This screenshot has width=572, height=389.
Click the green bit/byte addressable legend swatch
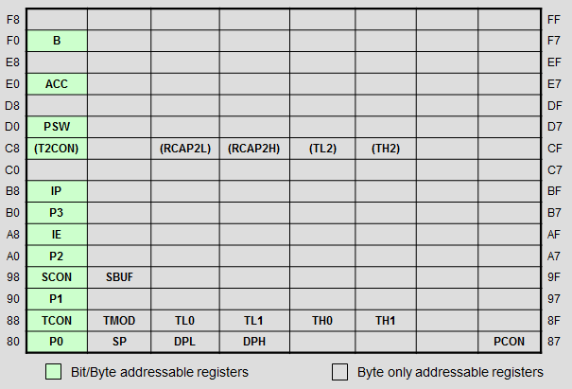53,371
